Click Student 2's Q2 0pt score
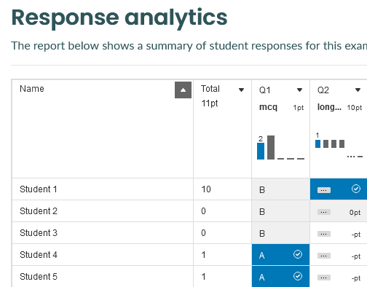The width and height of the screenshot is (367, 287). [355, 213]
